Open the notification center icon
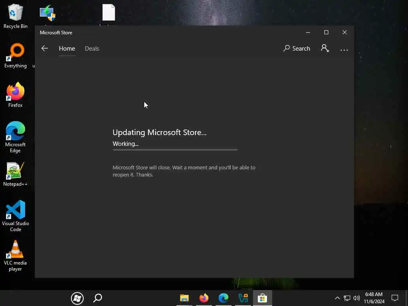 point(395,298)
